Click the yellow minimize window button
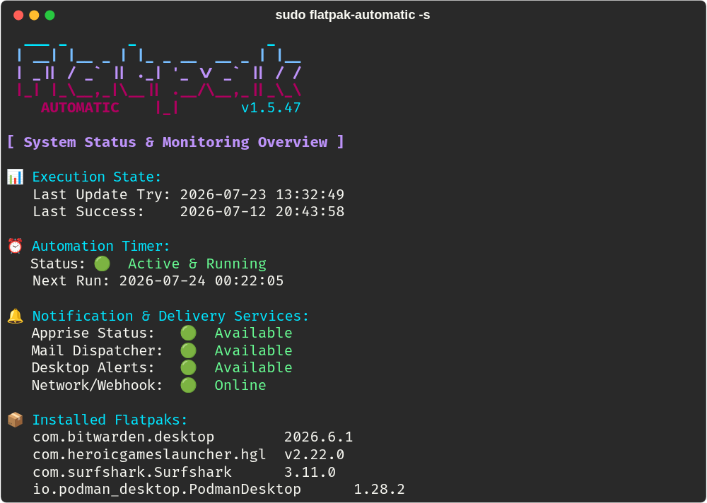707x503 pixels. 34,16
